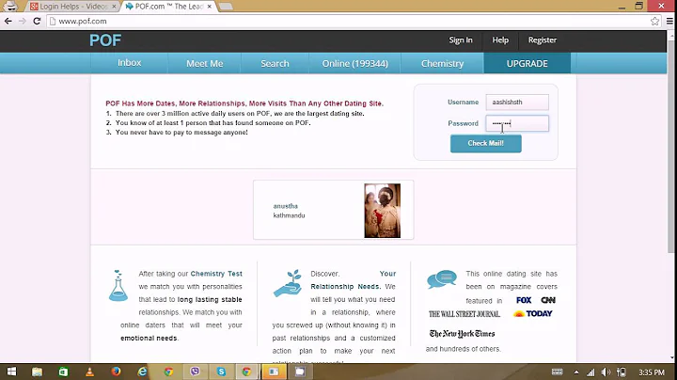677x380 pixels.
Task: Click the network signal tray icon
Action: click(x=590, y=372)
